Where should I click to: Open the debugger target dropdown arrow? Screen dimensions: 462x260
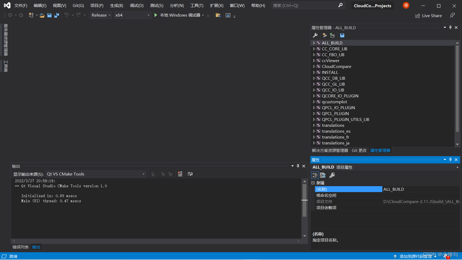(203, 15)
